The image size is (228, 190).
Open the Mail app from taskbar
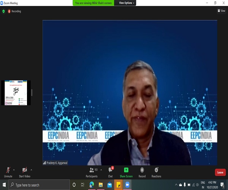(110, 185)
